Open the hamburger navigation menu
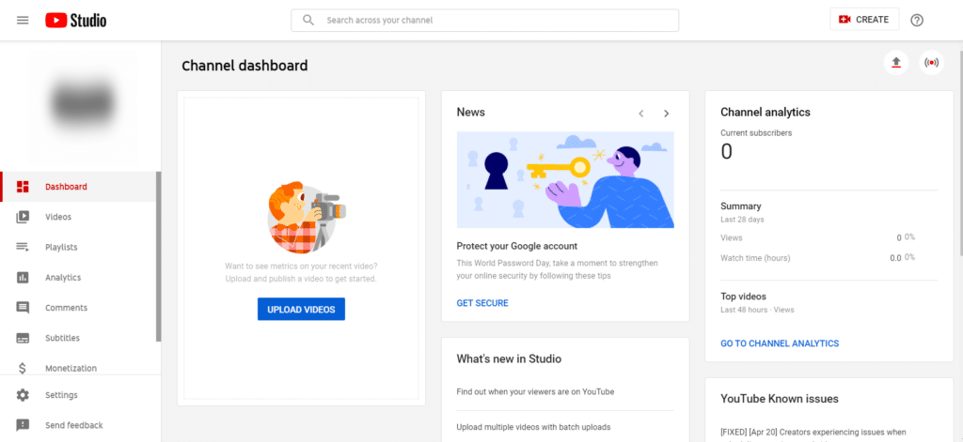963x442 pixels. pos(23,21)
